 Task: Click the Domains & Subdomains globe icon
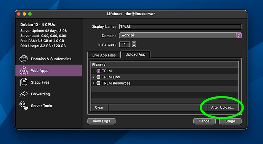click(24, 59)
